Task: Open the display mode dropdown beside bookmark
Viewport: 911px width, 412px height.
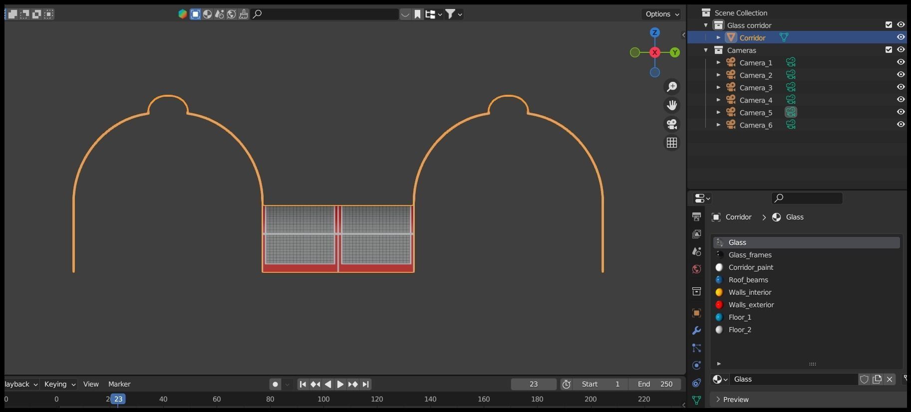Action: (x=433, y=14)
